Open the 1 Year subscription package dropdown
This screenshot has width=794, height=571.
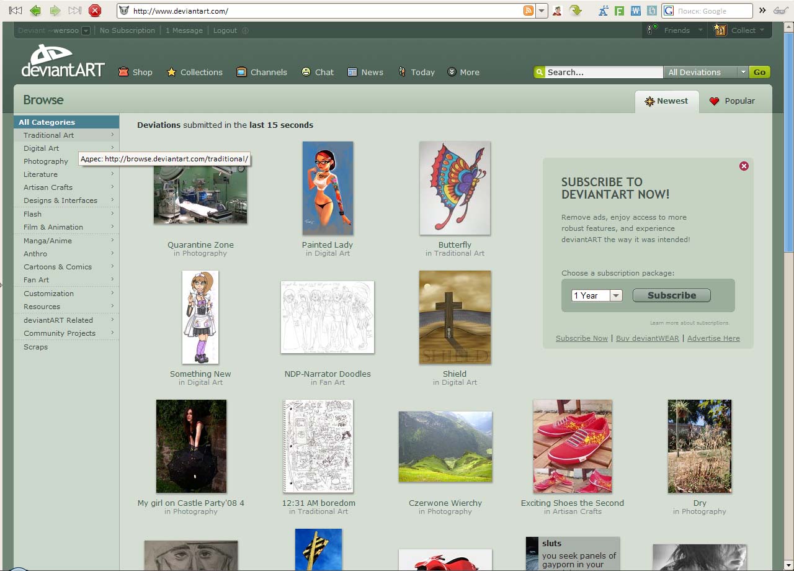point(615,295)
